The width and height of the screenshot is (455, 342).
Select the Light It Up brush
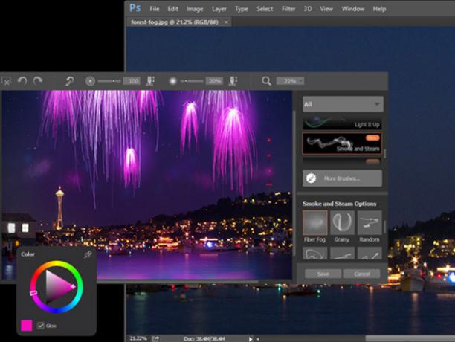point(342,123)
